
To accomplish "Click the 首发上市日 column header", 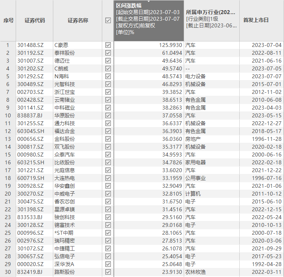I will click(x=256, y=20).
